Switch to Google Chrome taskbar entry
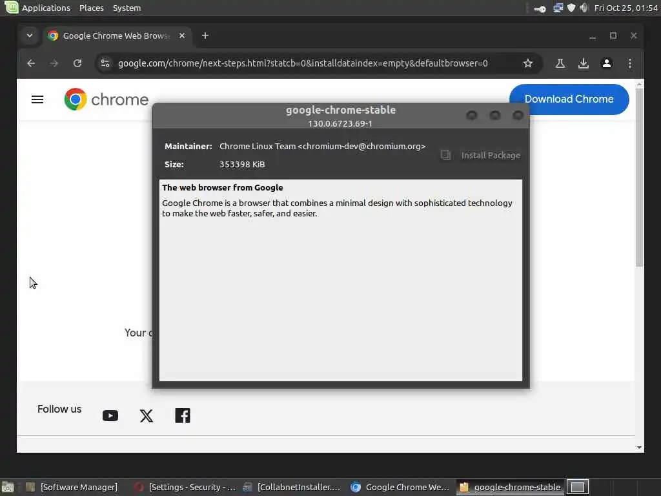661x496 pixels. coord(400,487)
